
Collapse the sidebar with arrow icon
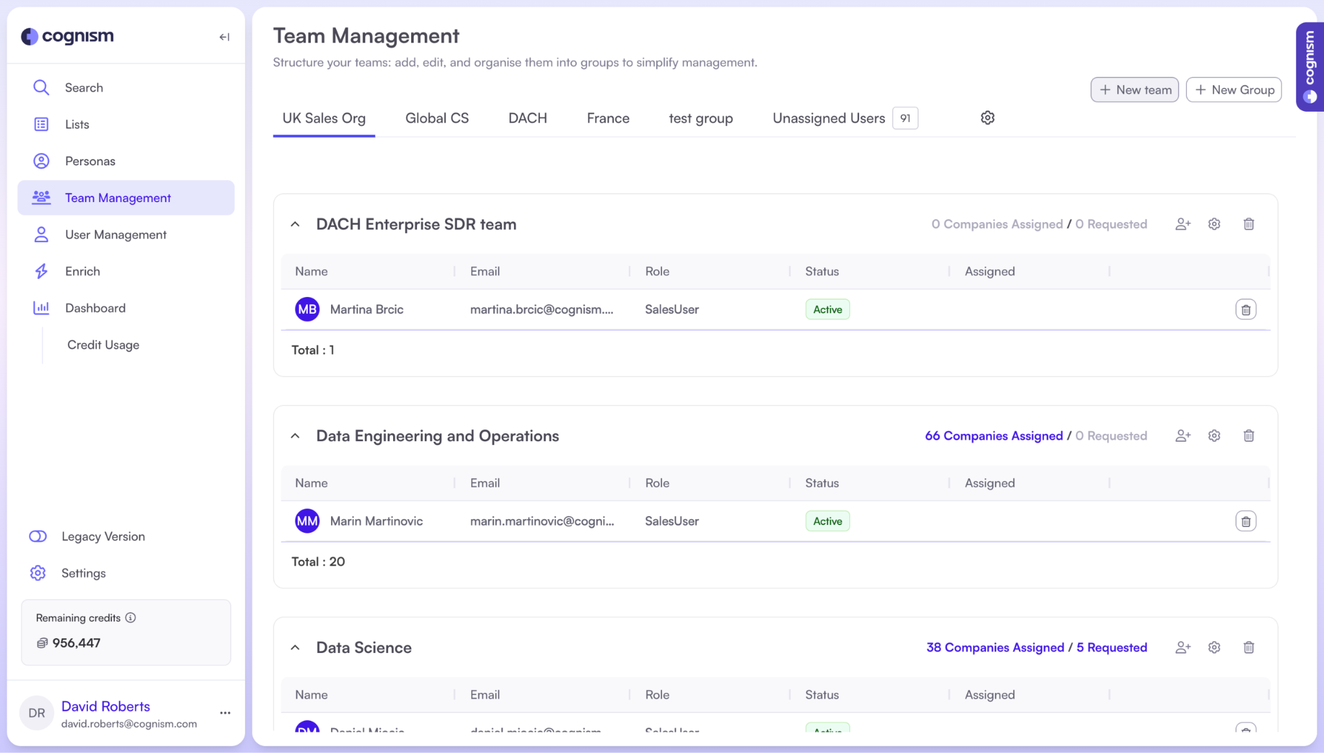[224, 37]
